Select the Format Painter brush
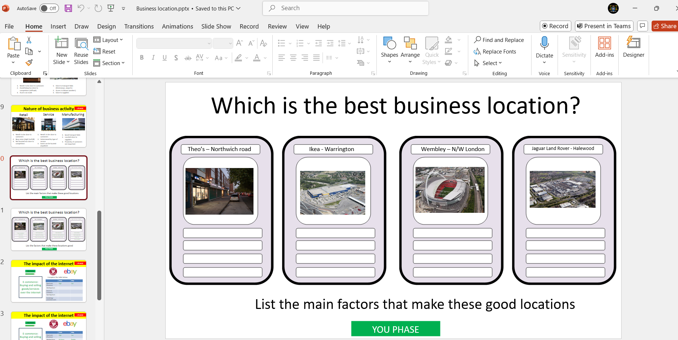This screenshot has width=678, height=340. [x=29, y=63]
